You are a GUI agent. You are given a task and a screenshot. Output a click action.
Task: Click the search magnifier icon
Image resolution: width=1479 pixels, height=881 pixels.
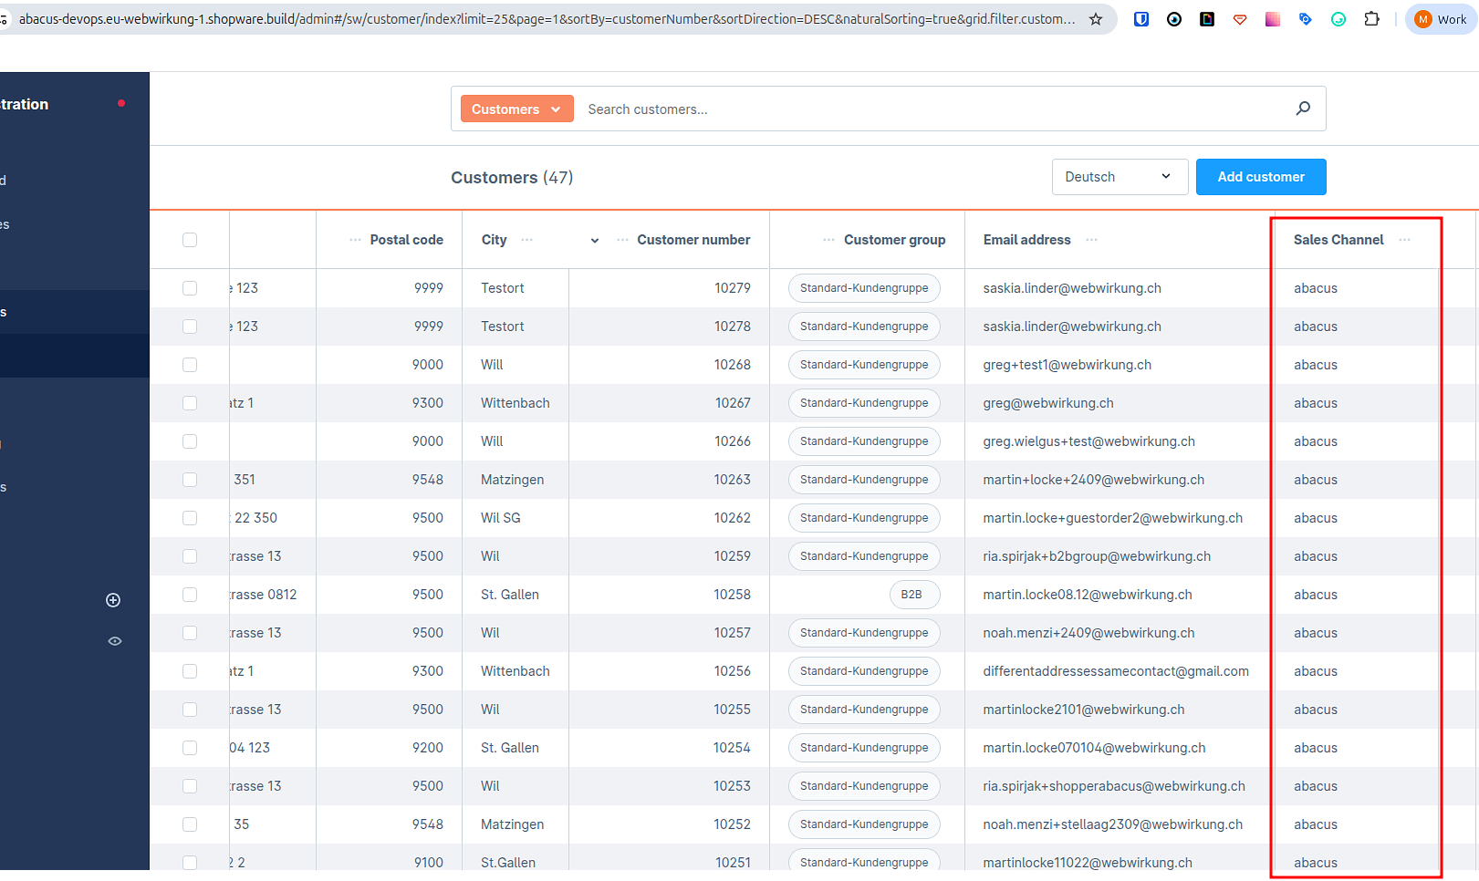pos(1303,109)
